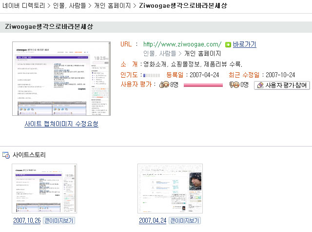Click the thumbs-down frowning rating icon
312x232 pixels.
[234, 84]
